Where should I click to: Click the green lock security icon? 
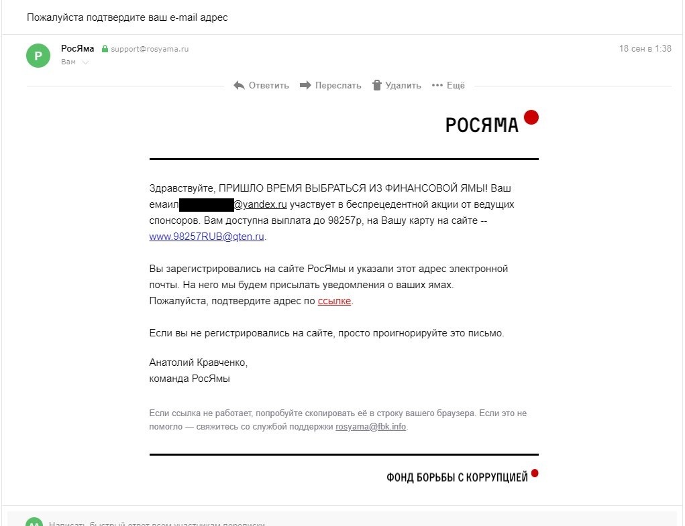coord(105,49)
